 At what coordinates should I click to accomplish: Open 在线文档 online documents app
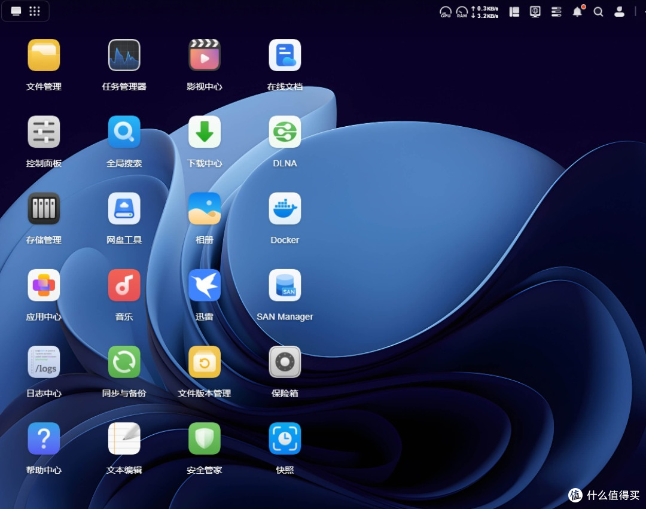285,55
